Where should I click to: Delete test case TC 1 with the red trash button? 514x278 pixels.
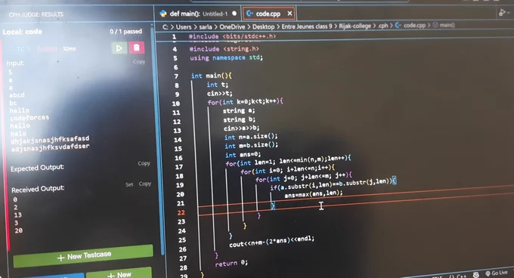point(137,48)
